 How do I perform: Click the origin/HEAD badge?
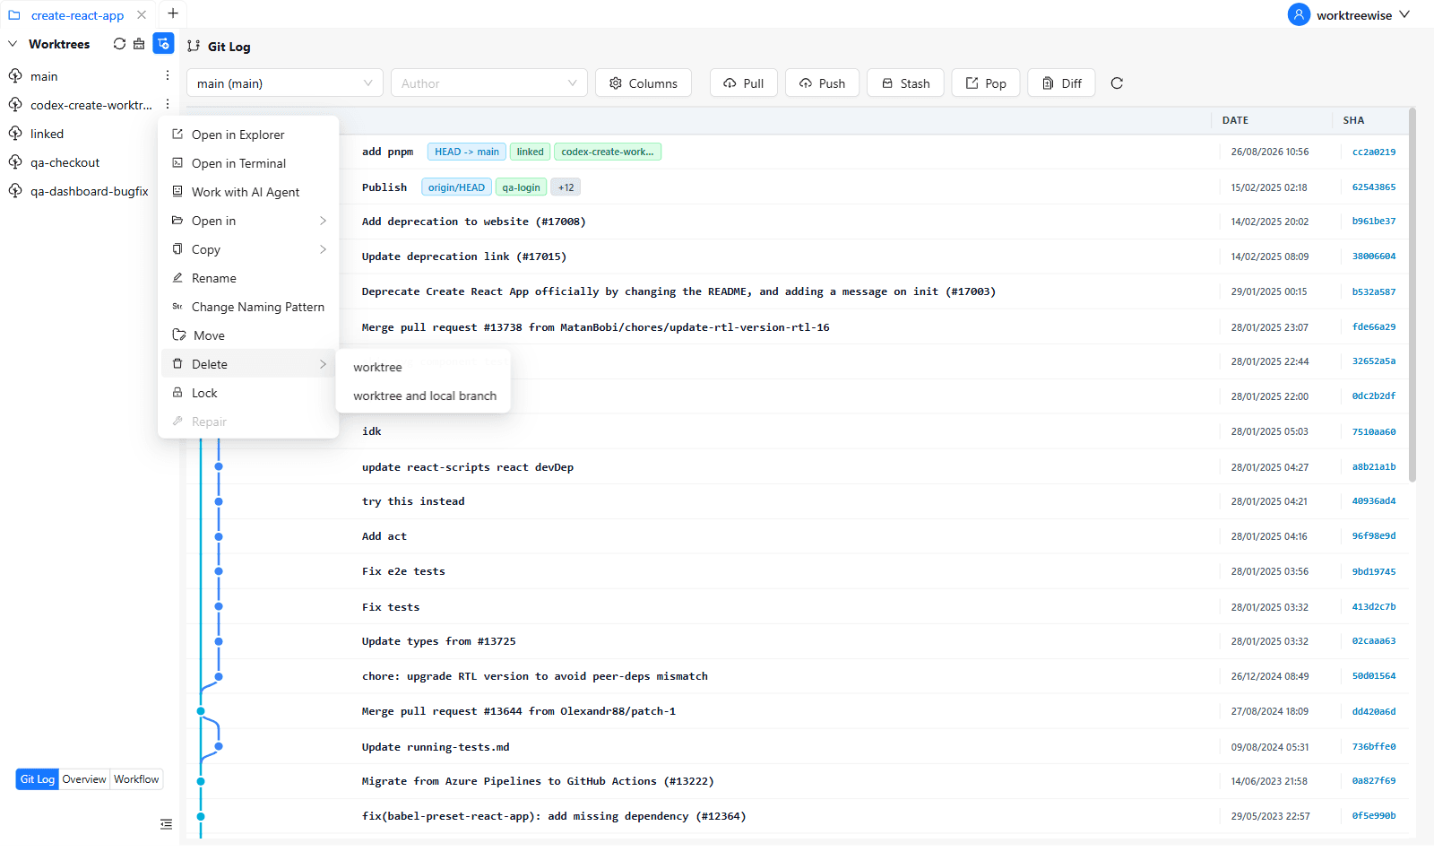456,187
